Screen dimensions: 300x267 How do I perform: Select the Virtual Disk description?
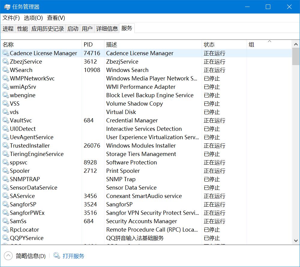pos(121,112)
